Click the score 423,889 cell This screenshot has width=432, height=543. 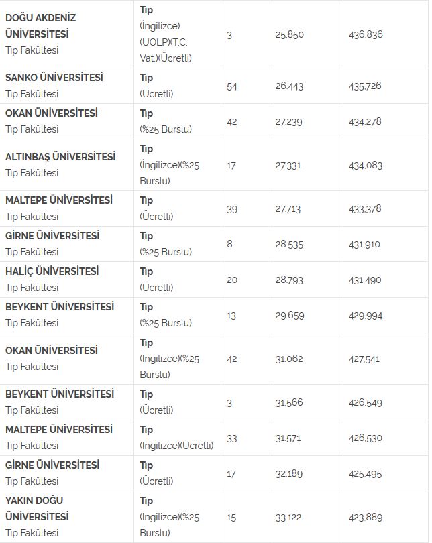pos(366,516)
